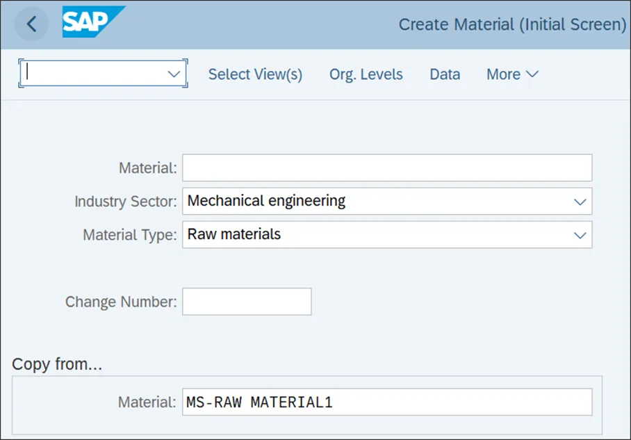Click the SAP logo
631x440 pixels.
click(92, 22)
